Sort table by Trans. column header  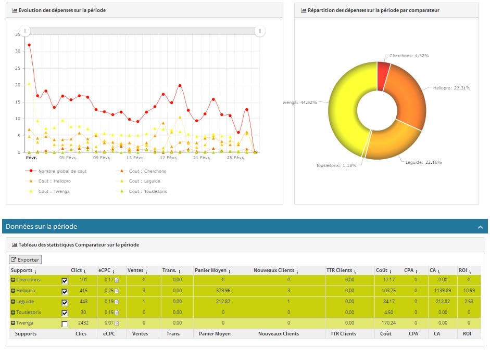pos(171,270)
